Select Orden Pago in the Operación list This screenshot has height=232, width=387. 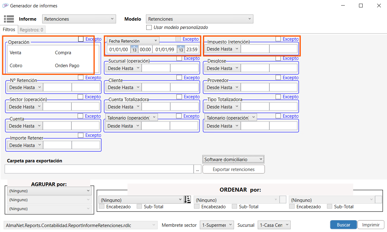[x=67, y=66]
